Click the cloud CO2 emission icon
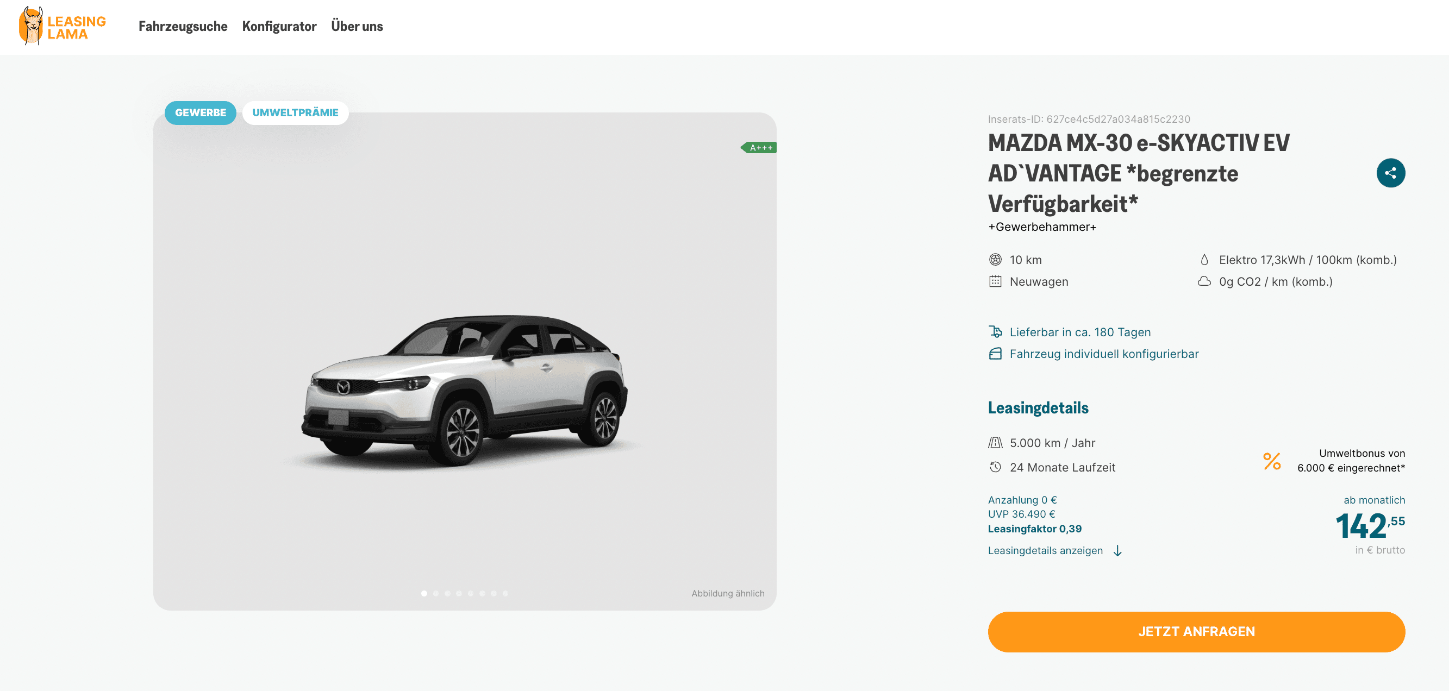1449x691 pixels. pos(1204,281)
